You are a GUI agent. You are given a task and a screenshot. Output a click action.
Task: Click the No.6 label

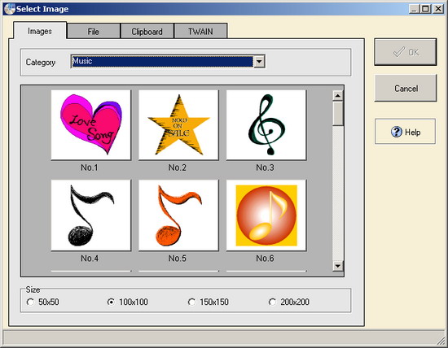pos(265,259)
